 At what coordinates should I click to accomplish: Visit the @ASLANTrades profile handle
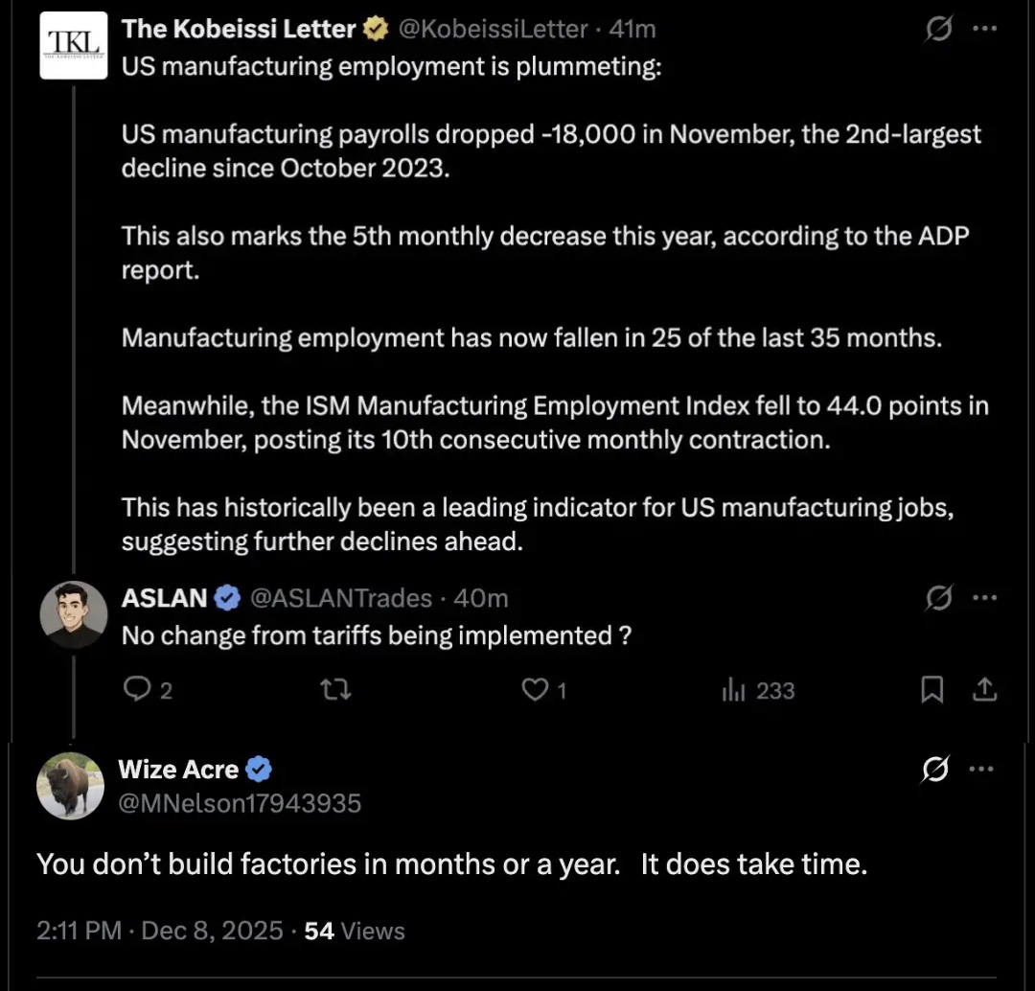[341, 598]
